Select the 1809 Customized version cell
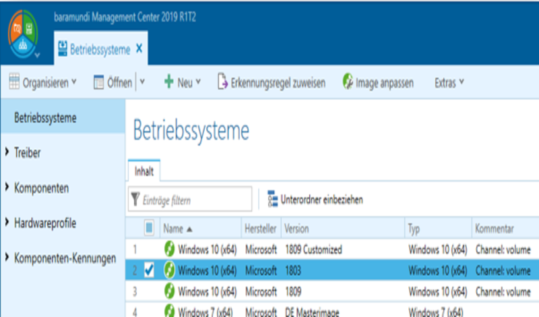This screenshot has height=317, width=539. point(313,250)
